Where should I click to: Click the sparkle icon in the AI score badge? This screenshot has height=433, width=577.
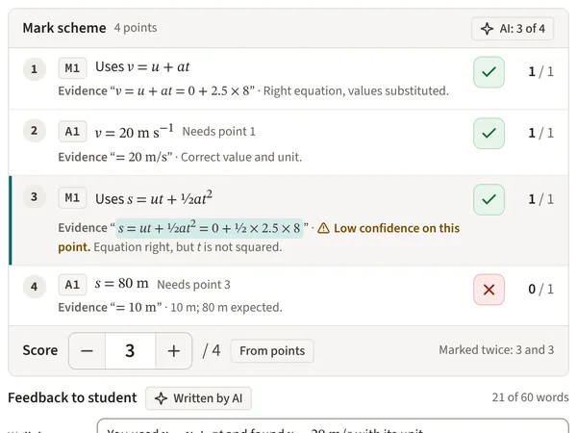click(x=487, y=29)
